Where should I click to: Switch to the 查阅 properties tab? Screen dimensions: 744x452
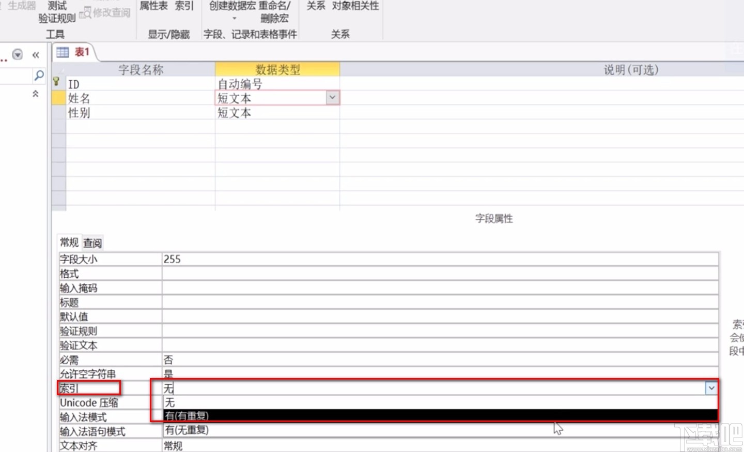pyautogui.click(x=92, y=242)
